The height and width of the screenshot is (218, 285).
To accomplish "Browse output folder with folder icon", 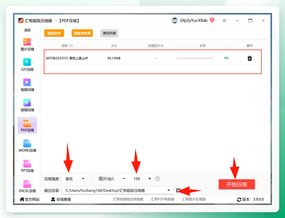I will [179, 190].
